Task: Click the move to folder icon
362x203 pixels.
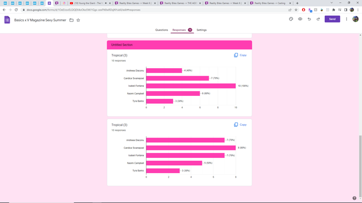Action: pyautogui.click(x=72, y=20)
